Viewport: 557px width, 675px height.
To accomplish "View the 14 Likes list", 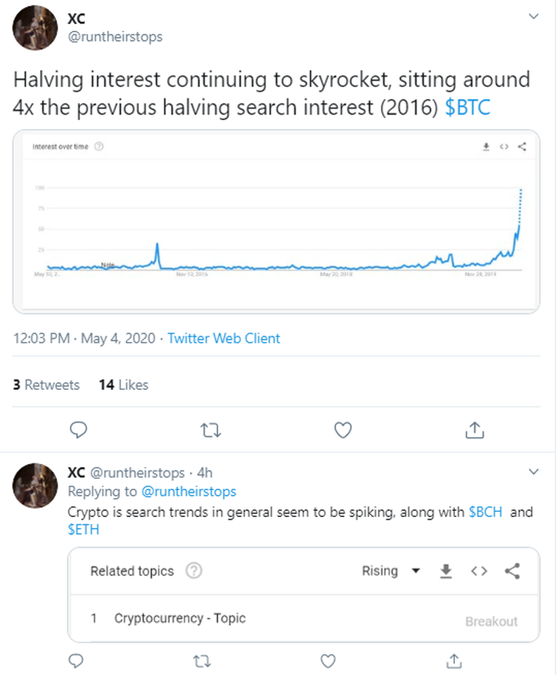I will point(123,385).
